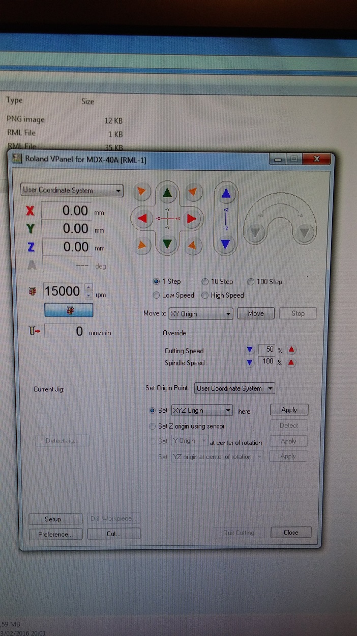The height and width of the screenshot is (636, 357).
Task: Increase spindle rpm with up stepper
Action: [88, 287]
